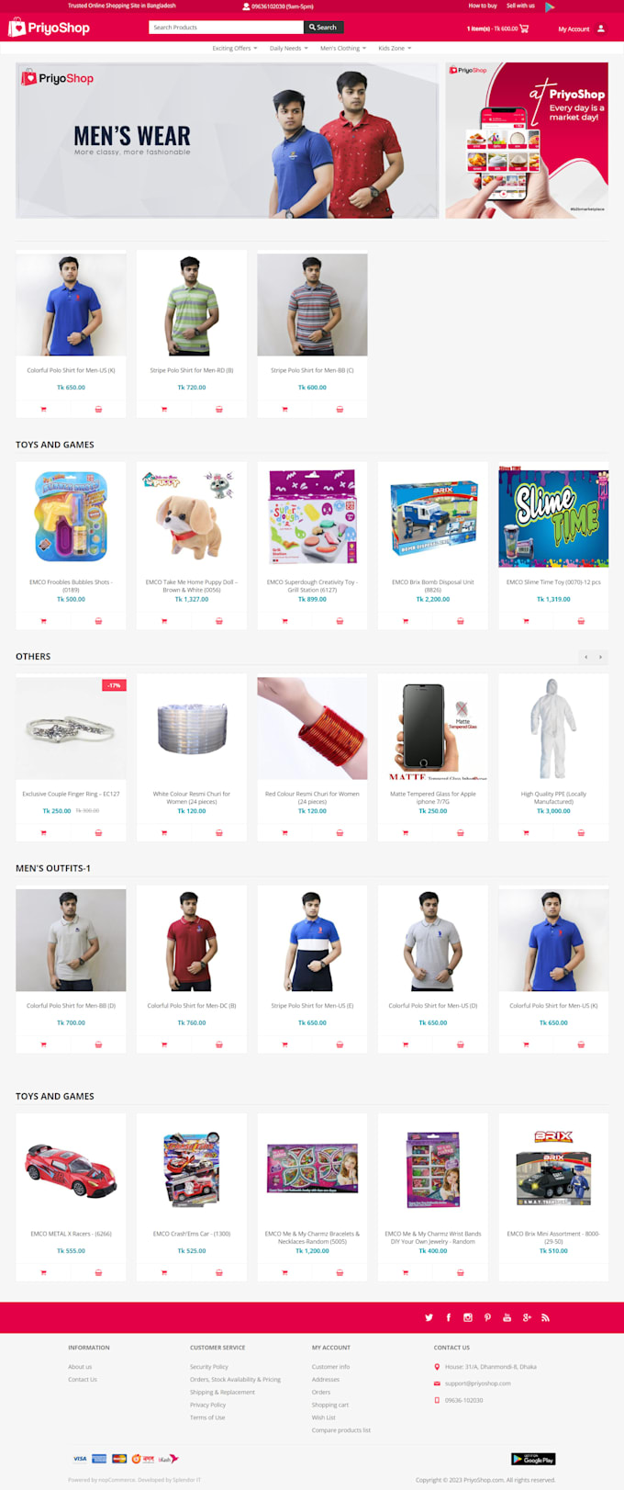Open the Men's Clothing menu
The width and height of the screenshot is (624, 1490).
pyautogui.click(x=343, y=48)
